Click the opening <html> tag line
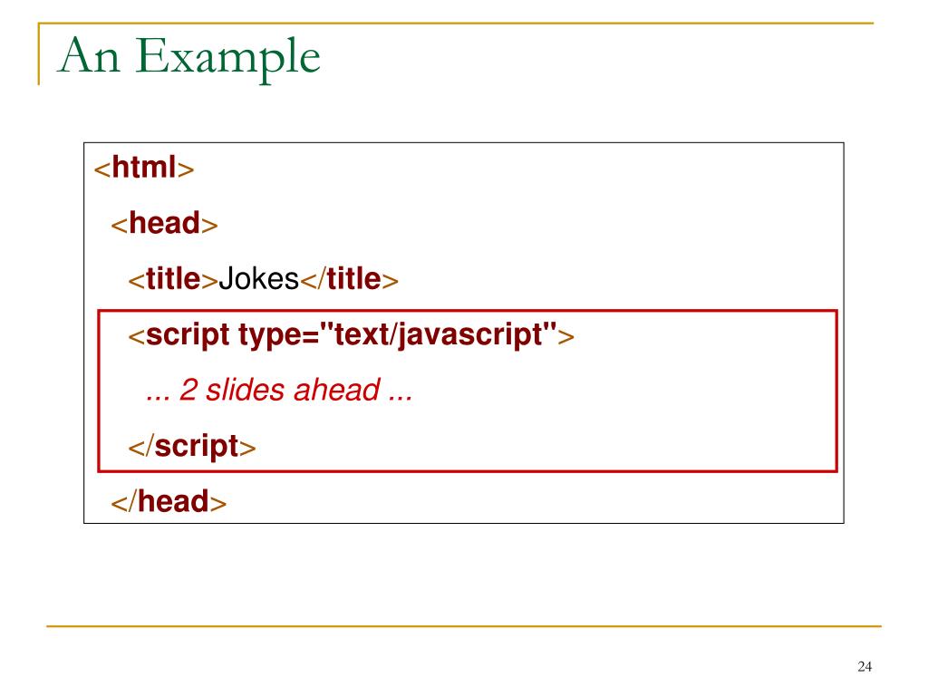 [x=144, y=168]
